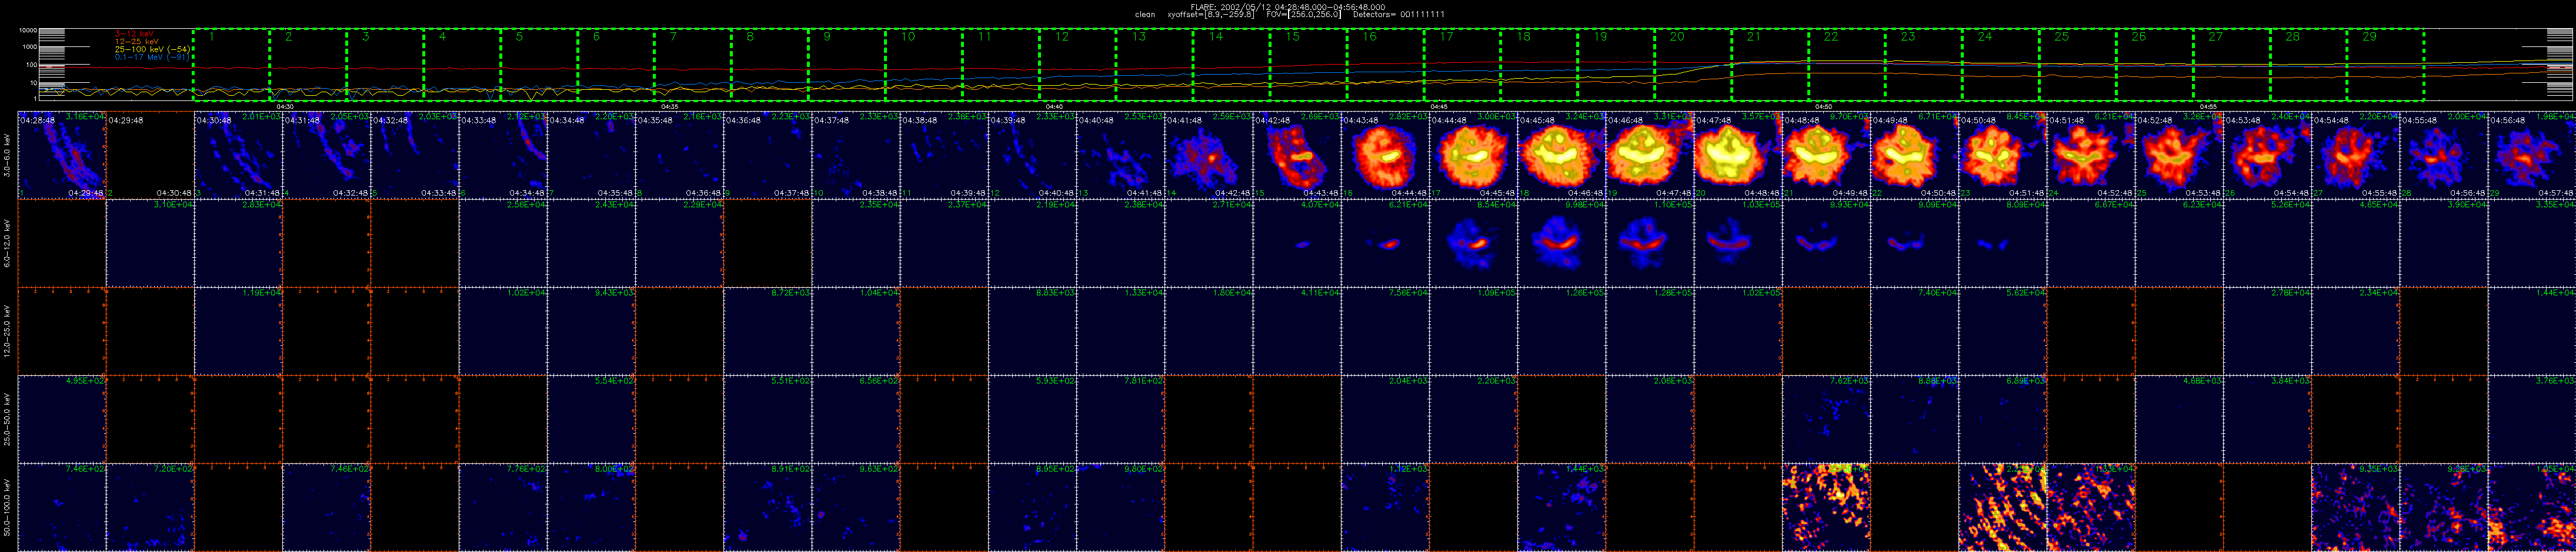
Task: Select the 6-12 keV image labeled 9.93E+04
Action: (x=1825, y=243)
